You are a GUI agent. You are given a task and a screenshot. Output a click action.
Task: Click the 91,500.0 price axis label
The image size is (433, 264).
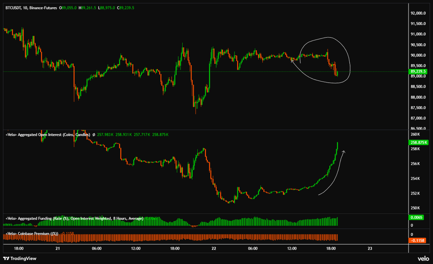pyautogui.click(x=419, y=24)
